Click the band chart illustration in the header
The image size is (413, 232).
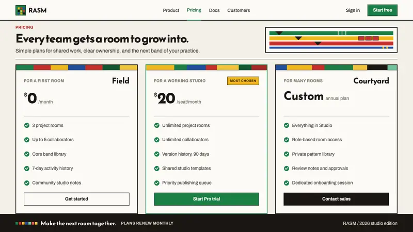tap(331, 40)
